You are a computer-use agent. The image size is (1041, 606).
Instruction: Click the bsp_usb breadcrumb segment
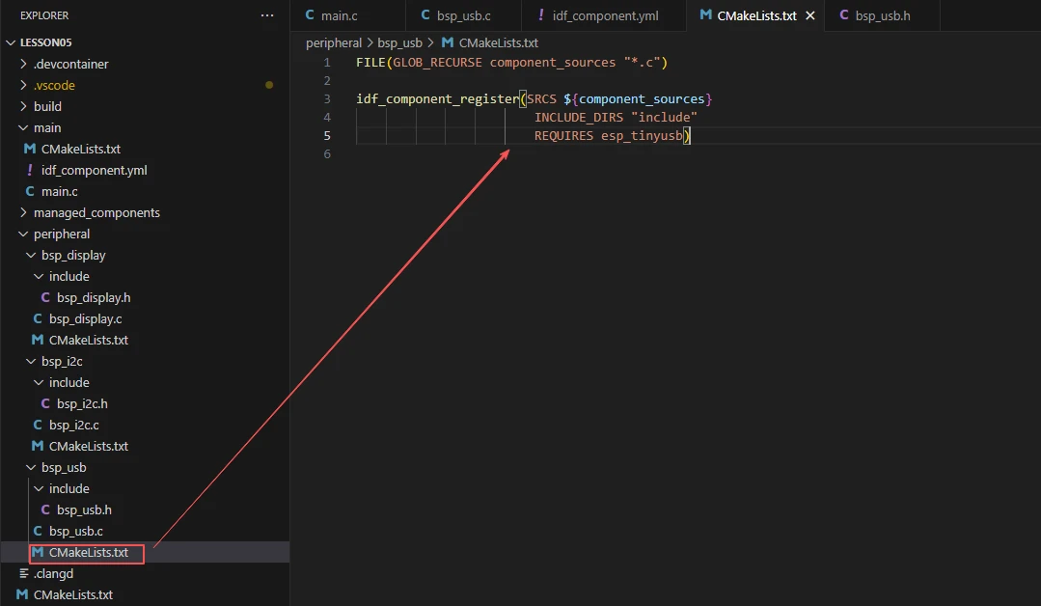pos(400,42)
